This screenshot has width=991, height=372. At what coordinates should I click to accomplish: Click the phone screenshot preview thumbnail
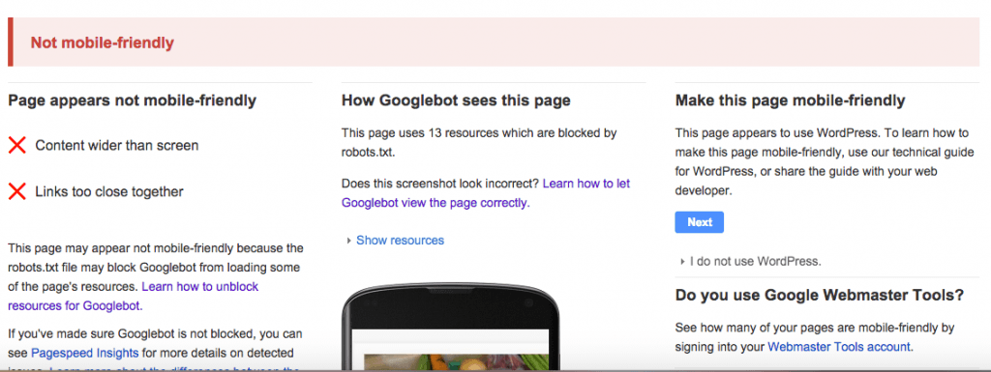click(450, 329)
